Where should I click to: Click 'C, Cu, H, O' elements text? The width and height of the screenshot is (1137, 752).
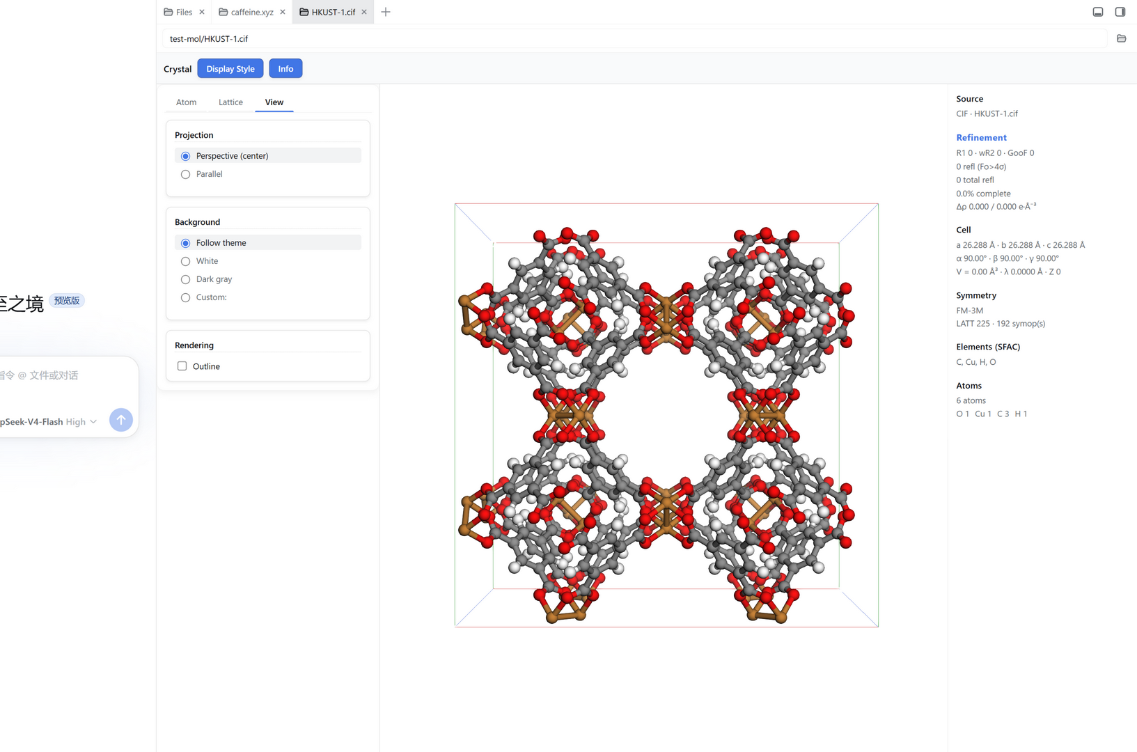tap(976, 362)
